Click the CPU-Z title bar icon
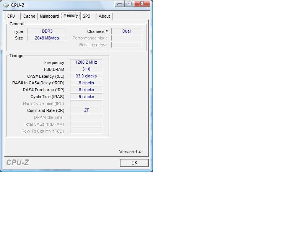 tap(6, 5)
